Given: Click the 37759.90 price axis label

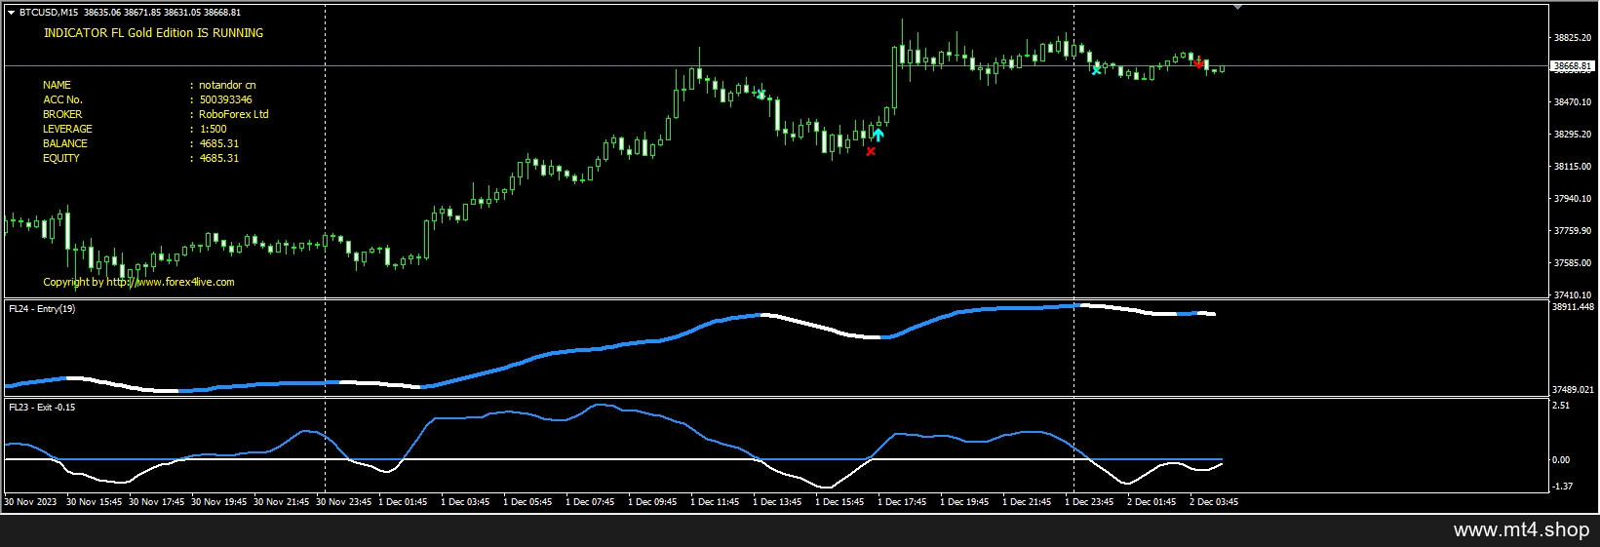Looking at the screenshot, I should 1572,231.
